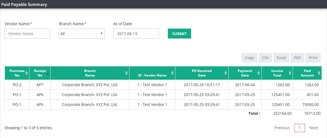Click the PO-2 purchase number cell
Viewport: 327px width, 138px height.
click(x=17, y=85)
